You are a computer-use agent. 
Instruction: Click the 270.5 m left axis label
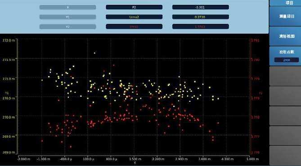[9, 98]
